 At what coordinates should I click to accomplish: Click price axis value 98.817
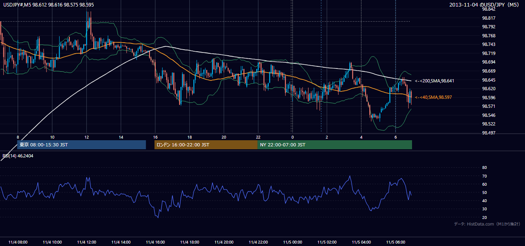point(488,18)
